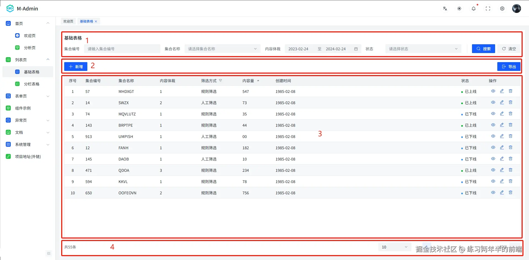Viewport: 529px width, 260px height.
Task: Open 组件示例 in the sidebar
Action: [x=28, y=108]
